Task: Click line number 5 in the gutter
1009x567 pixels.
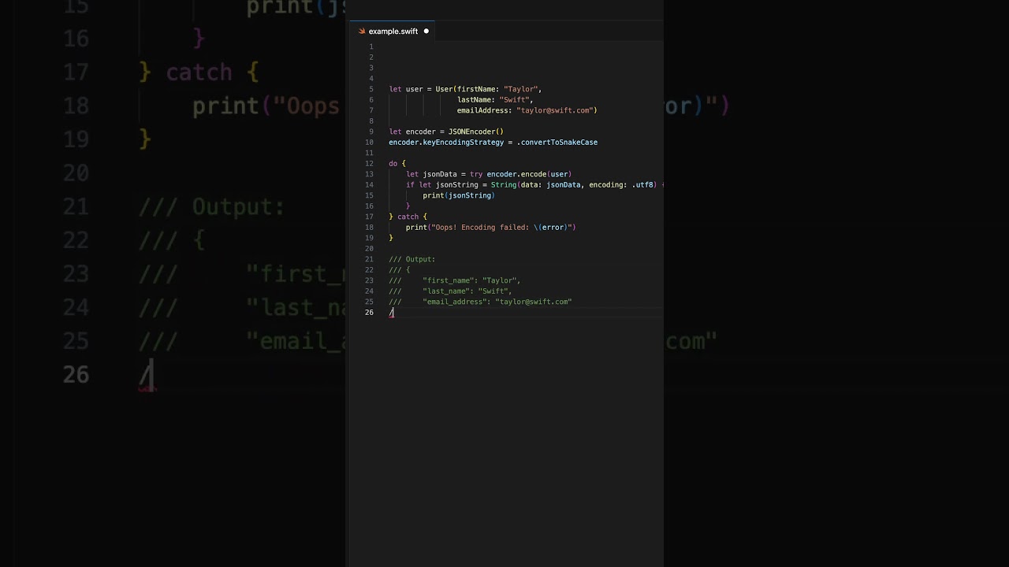Action: pyautogui.click(x=370, y=89)
